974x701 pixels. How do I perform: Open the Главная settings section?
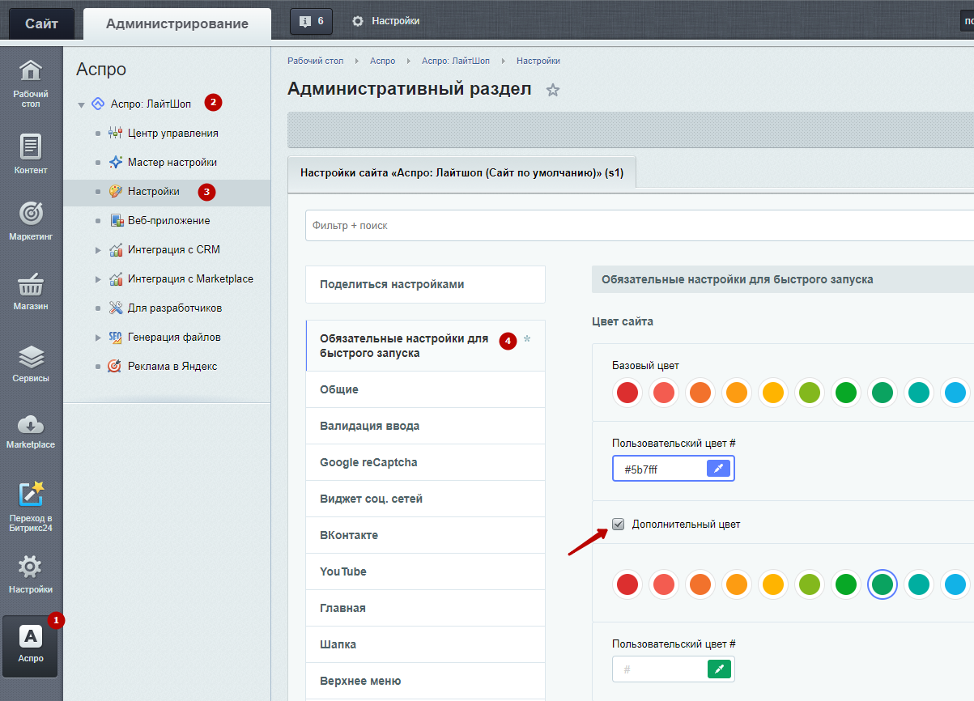(x=425, y=608)
